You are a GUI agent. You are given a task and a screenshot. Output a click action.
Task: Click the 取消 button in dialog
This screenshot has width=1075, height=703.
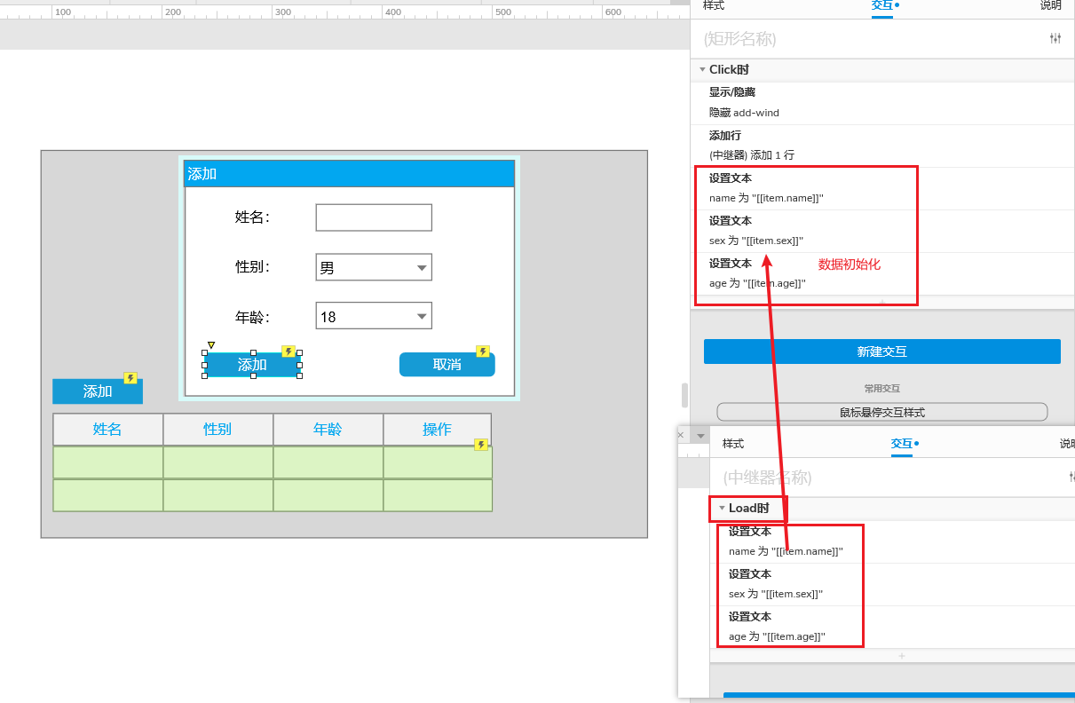(447, 364)
